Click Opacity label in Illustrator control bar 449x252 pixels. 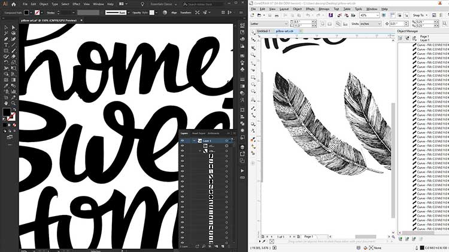click(136, 13)
